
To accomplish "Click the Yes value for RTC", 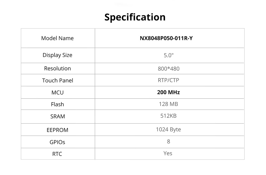I will (168, 153).
